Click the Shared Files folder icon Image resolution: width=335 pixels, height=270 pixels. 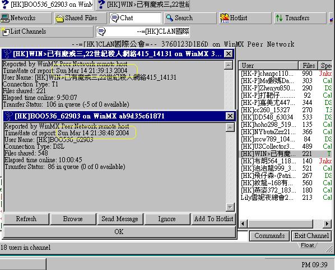(x=59, y=19)
